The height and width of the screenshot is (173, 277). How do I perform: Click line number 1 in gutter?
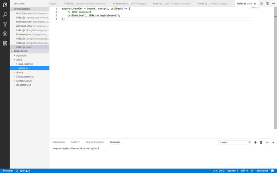(56, 9)
